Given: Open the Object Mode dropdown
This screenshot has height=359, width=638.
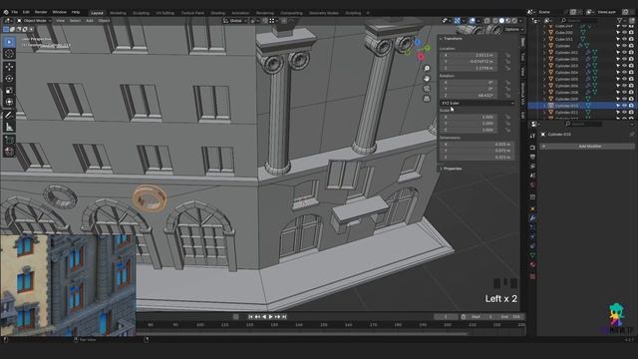Looking at the screenshot, I should [x=34, y=20].
